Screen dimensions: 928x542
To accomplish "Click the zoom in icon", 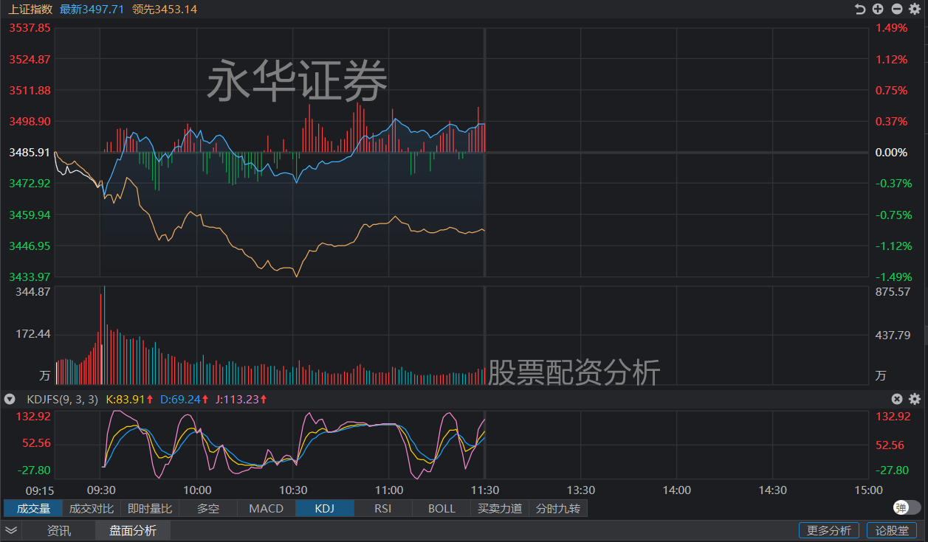I will click(879, 9).
